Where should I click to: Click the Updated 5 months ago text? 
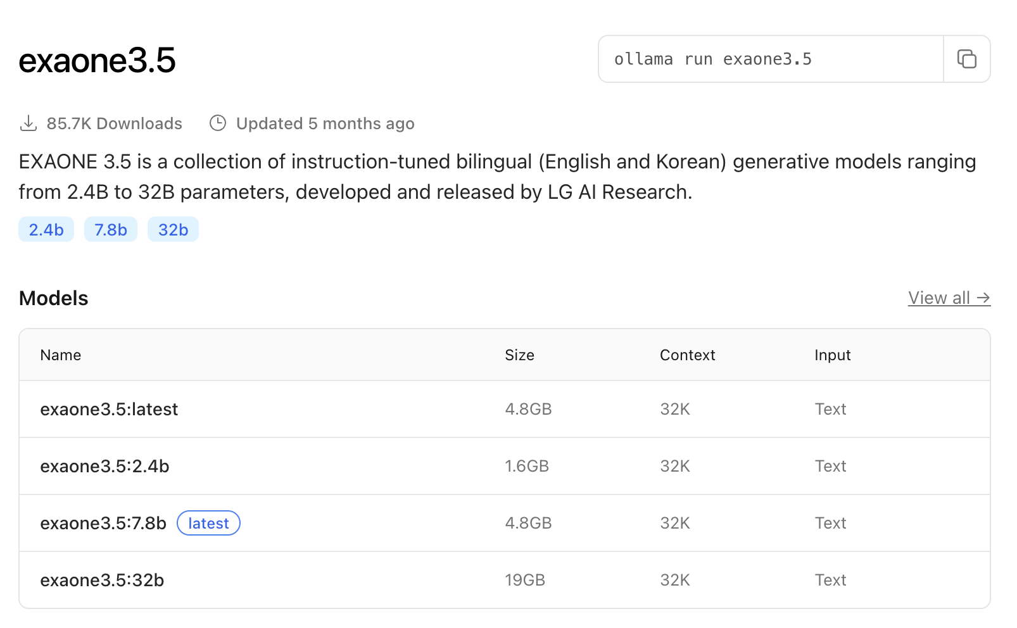click(325, 123)
